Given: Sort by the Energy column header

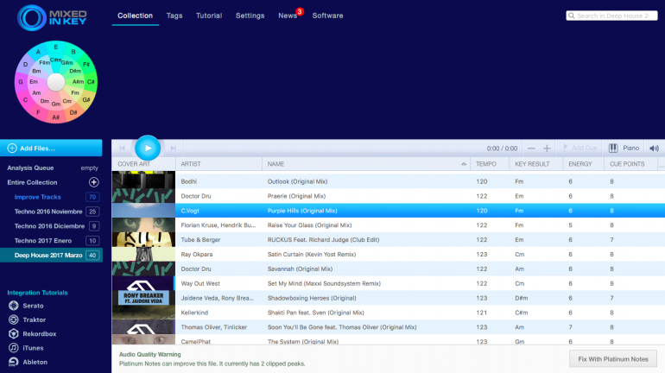Looking at the screenshot, I should (584, 164).
